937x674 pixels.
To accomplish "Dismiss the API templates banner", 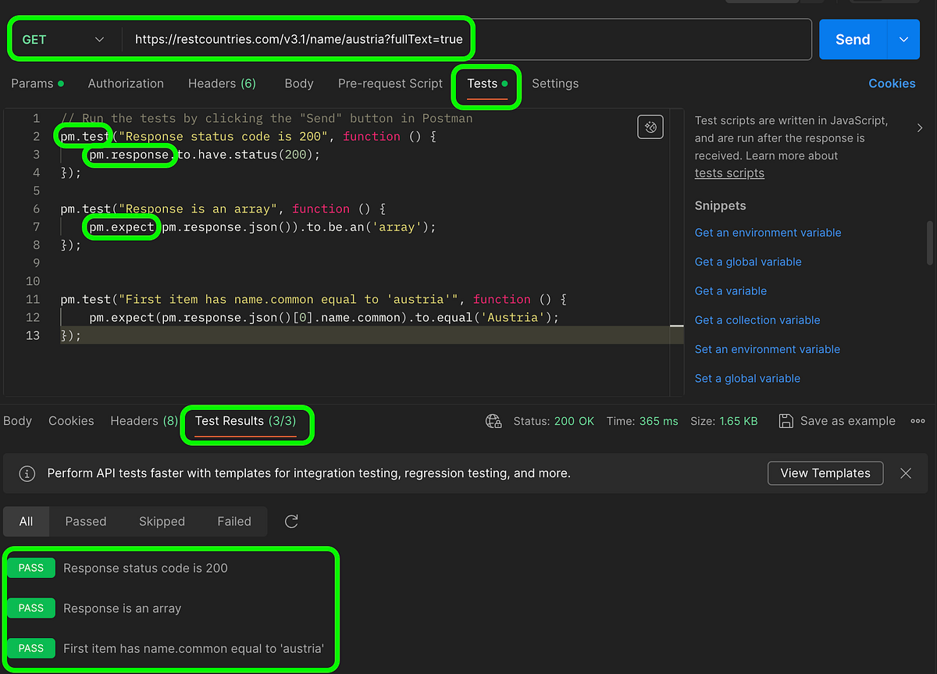I will click(x=905, y=473).
